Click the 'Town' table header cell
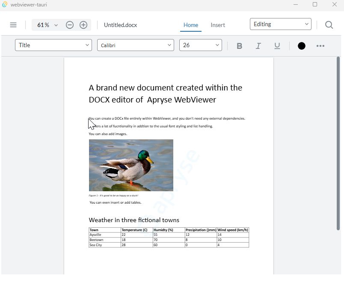The image size is (344, 298). tap(105, 230)
